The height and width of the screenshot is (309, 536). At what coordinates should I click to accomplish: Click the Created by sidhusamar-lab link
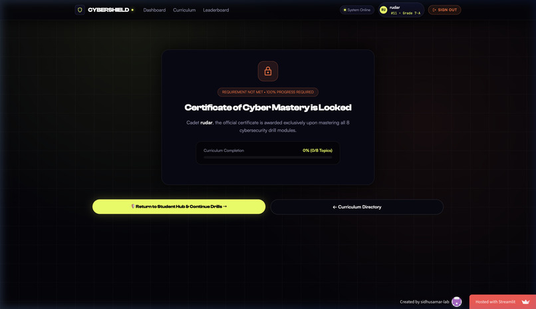(x=424, y=302)
